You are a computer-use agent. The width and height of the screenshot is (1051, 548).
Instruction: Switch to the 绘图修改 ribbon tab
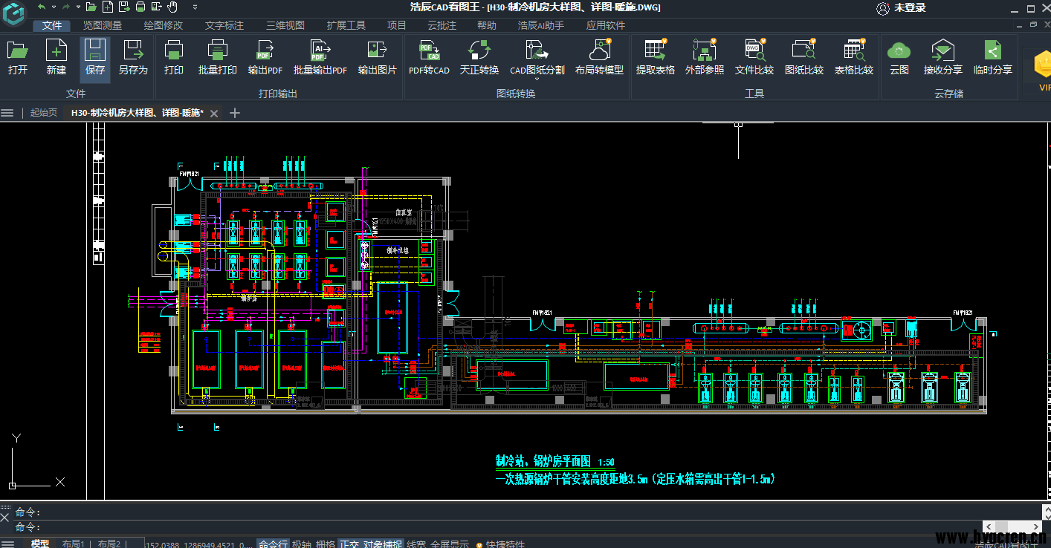(x=164, y=25)
